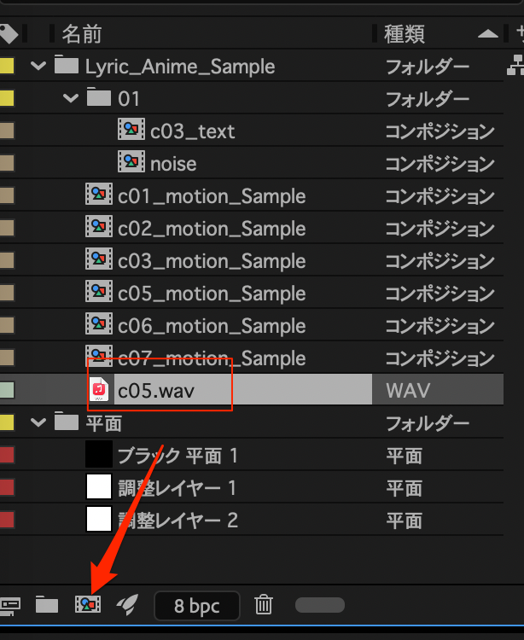Open the 8 bpc color depth button
Screen dimensions: 524x640
(x=196, y=606)
